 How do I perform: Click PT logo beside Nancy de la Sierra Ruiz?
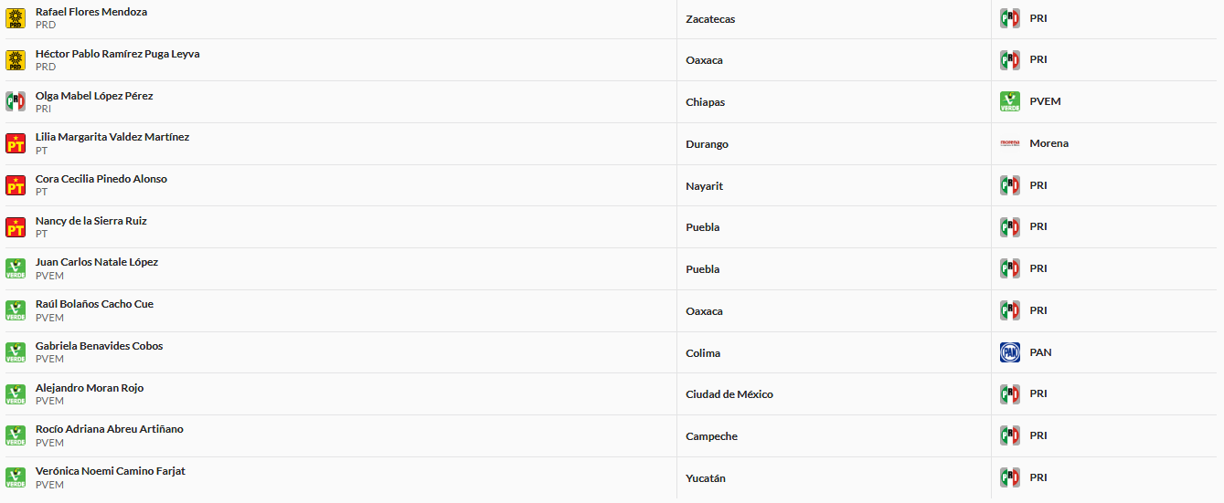16,226
